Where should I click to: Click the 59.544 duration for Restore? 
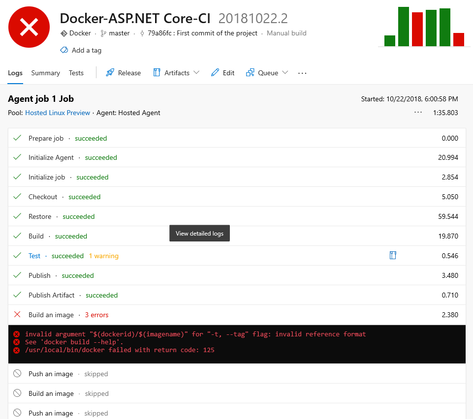[448, 216]
